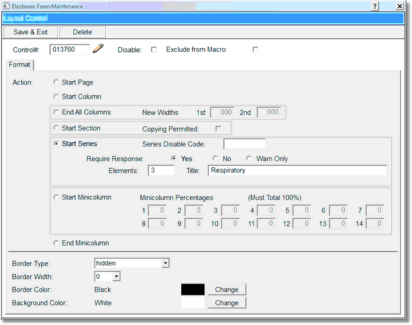This screenshot has height=325, width=412.
Task: Open the Border Width dropdown
Action: [x=116, y=276]
